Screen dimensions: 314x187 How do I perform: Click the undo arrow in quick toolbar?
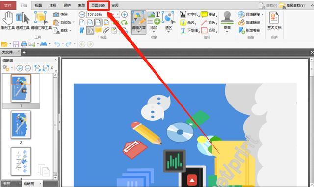[57, 44]
